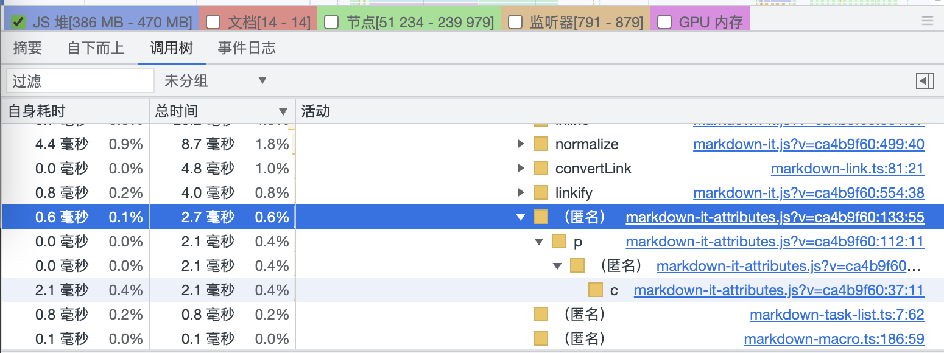Screen dimensions: 944x353
Task: Collapse the function p tree node
Action: (x=538, y=242)
